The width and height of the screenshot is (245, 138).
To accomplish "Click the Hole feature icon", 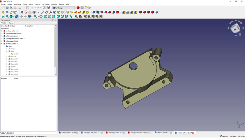I will pyautogui.click(x=98, y=12).
